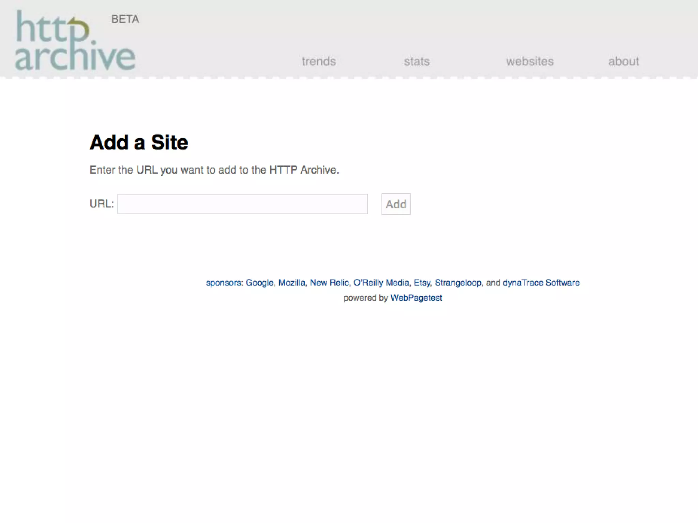The height and width of the screenshot is (523, 698).
Task: Open the New Relic link
Action: (x=329, y=283)
